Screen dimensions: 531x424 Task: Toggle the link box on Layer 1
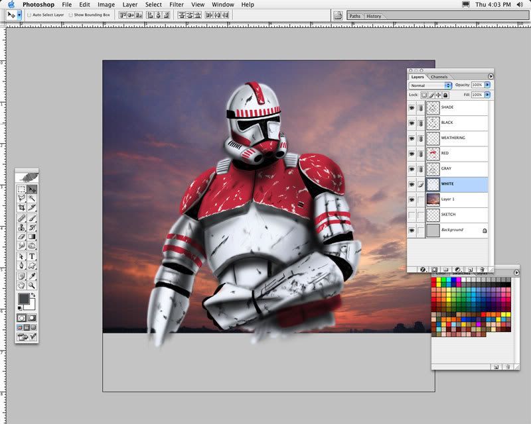point(420,199)
